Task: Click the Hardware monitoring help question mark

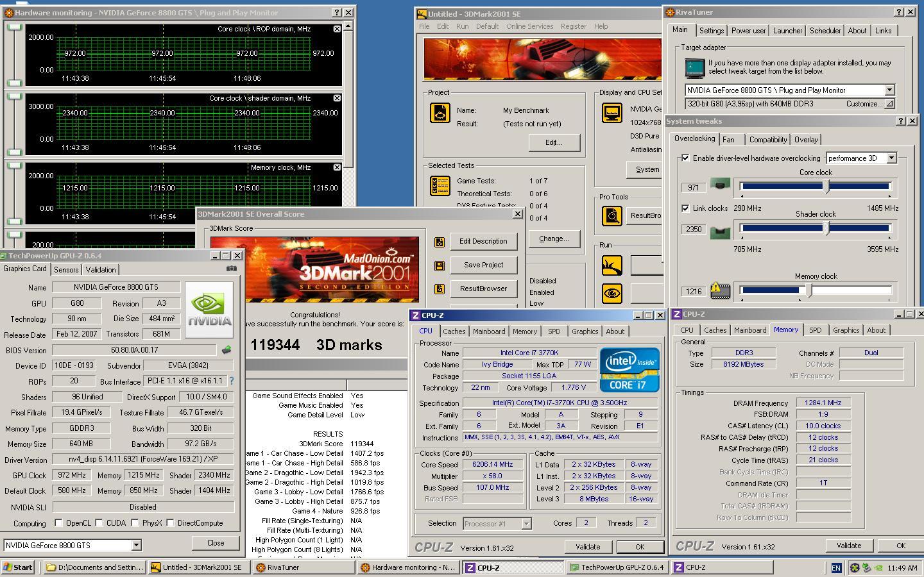Action: pos(337,12)
